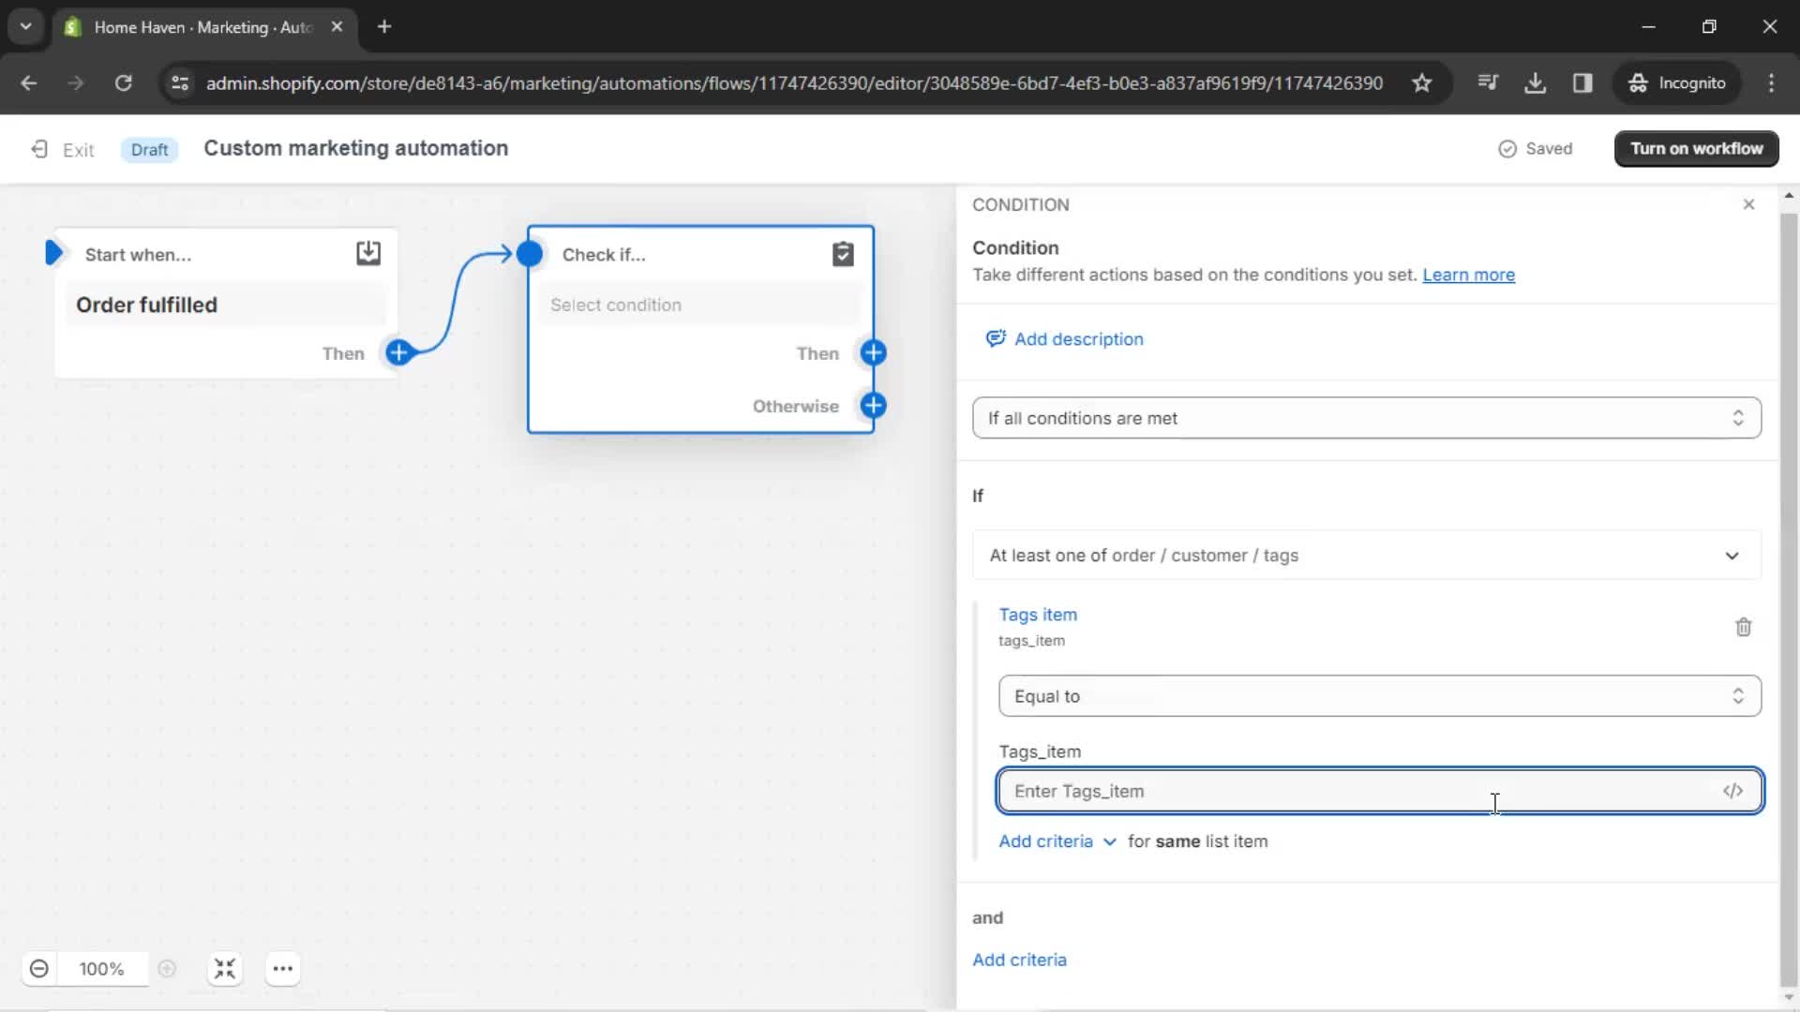1800x1012 pixels.
Task: Expand the Equal to operator dropdown
Action: pos(1378,695)
